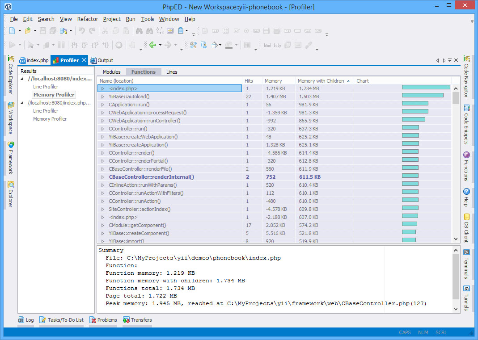Open the Workspace side panel
The height and width of the screenshot is (340, 478).
click(11, 118)
